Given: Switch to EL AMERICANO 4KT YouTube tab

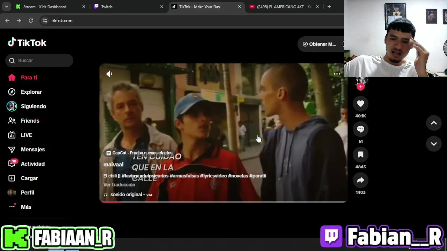Looking at the screenshot, I should pyautogui.click(x=284, y=7).
